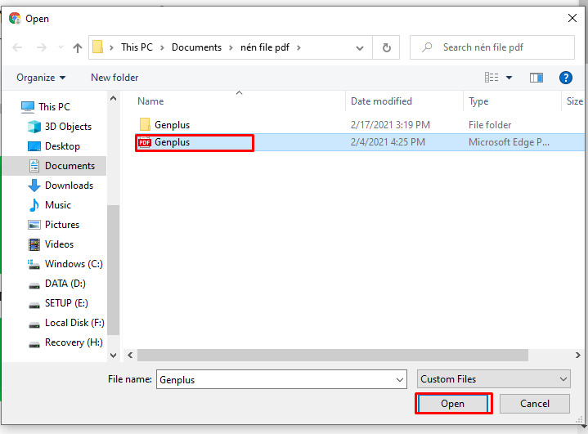The image size is (588, 434).
Task: Open the Organize menu
Action: [x=41, y=78]
